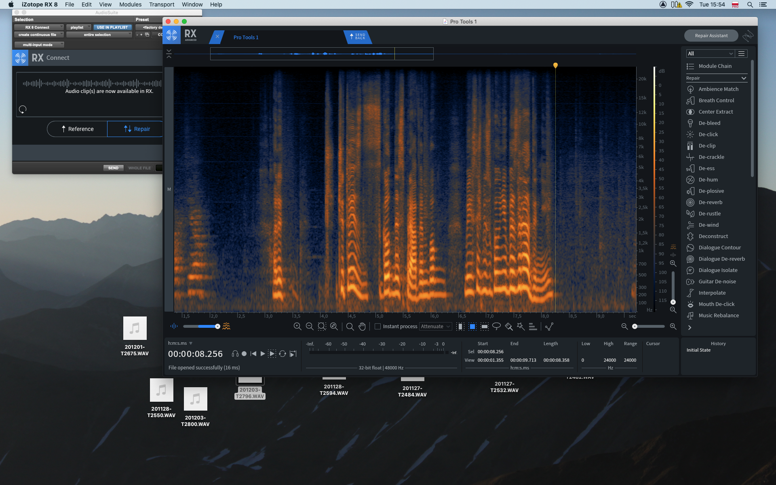Open the Attenuate instant process dropdown
The width and height of the screenshot is (776, 485).
click(435, 327)
